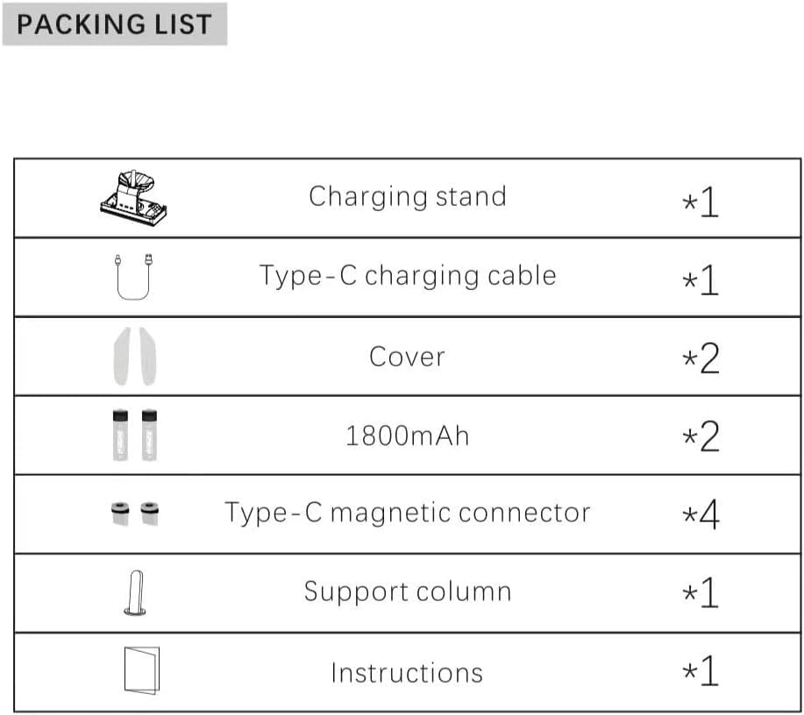Screen dimensions: 804x715
Task: Click the charging stand quantity *1
Action: pos(701,202)
